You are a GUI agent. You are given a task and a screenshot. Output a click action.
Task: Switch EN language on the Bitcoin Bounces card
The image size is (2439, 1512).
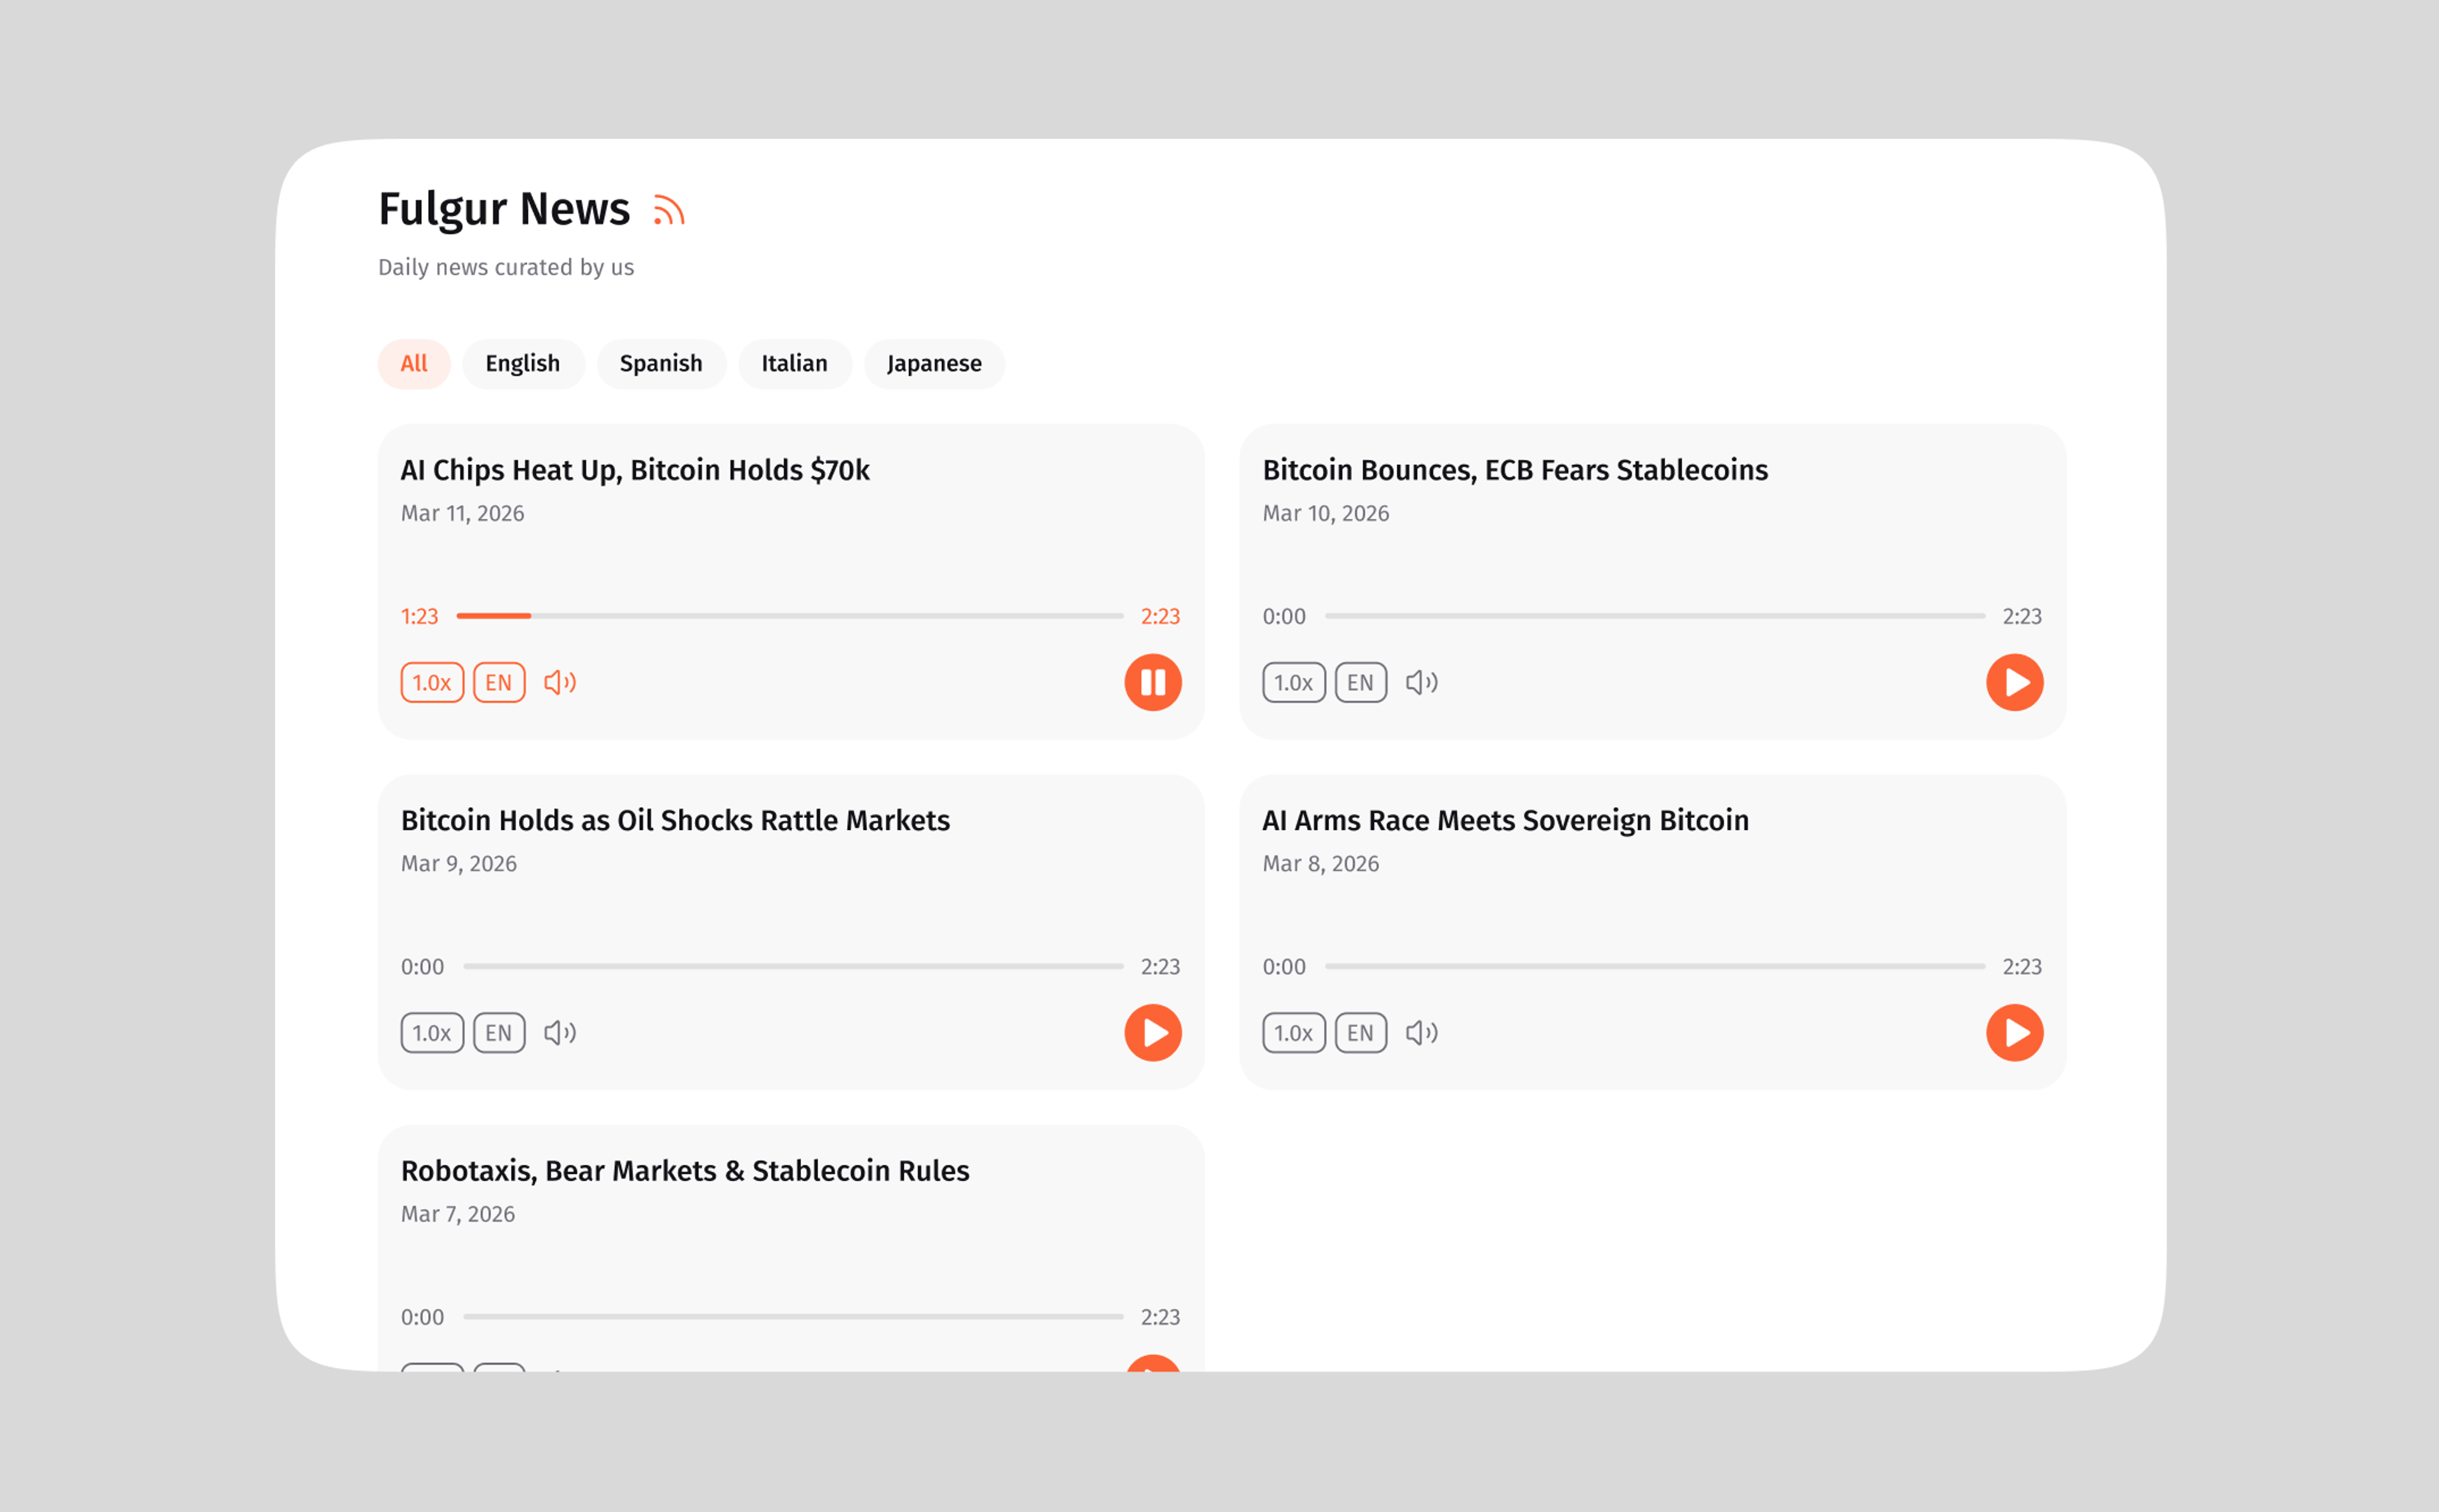[x=1360, y=682]
